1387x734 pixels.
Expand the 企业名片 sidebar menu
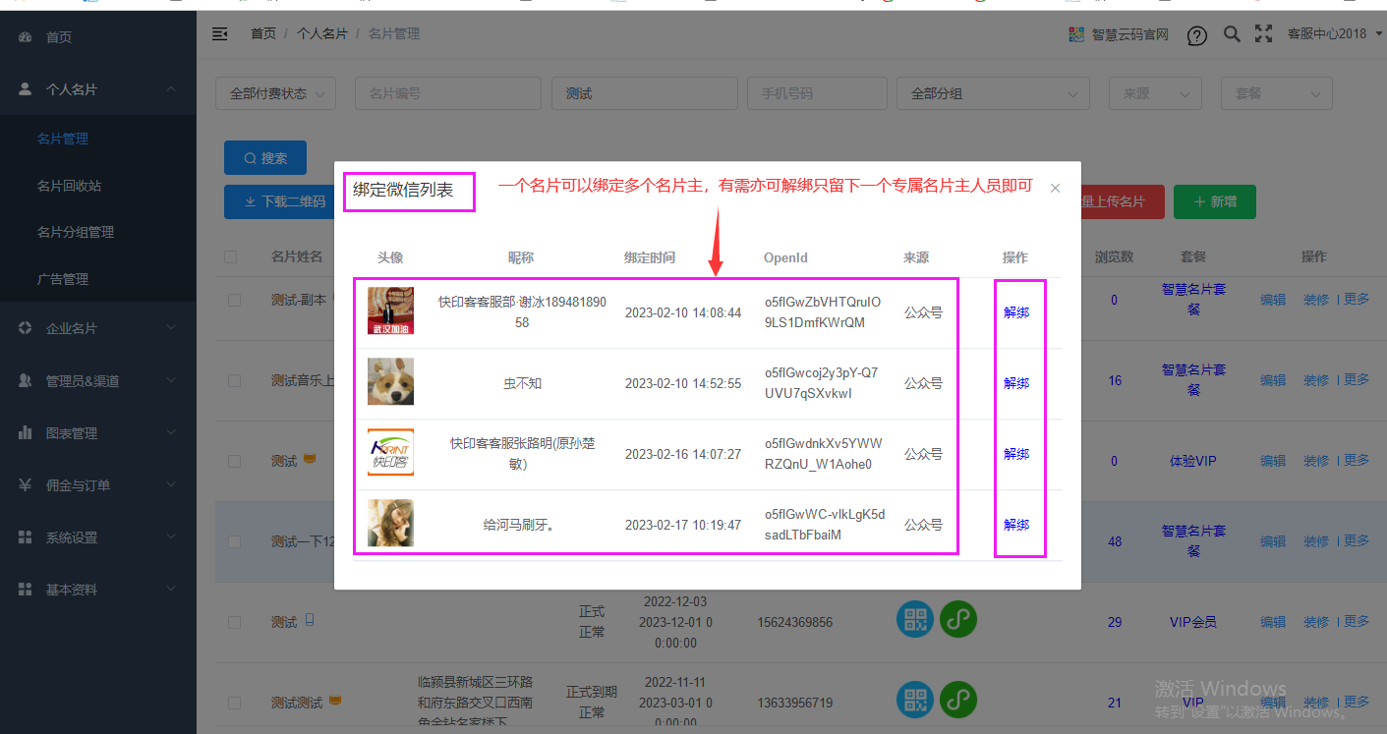click(98, 328)
